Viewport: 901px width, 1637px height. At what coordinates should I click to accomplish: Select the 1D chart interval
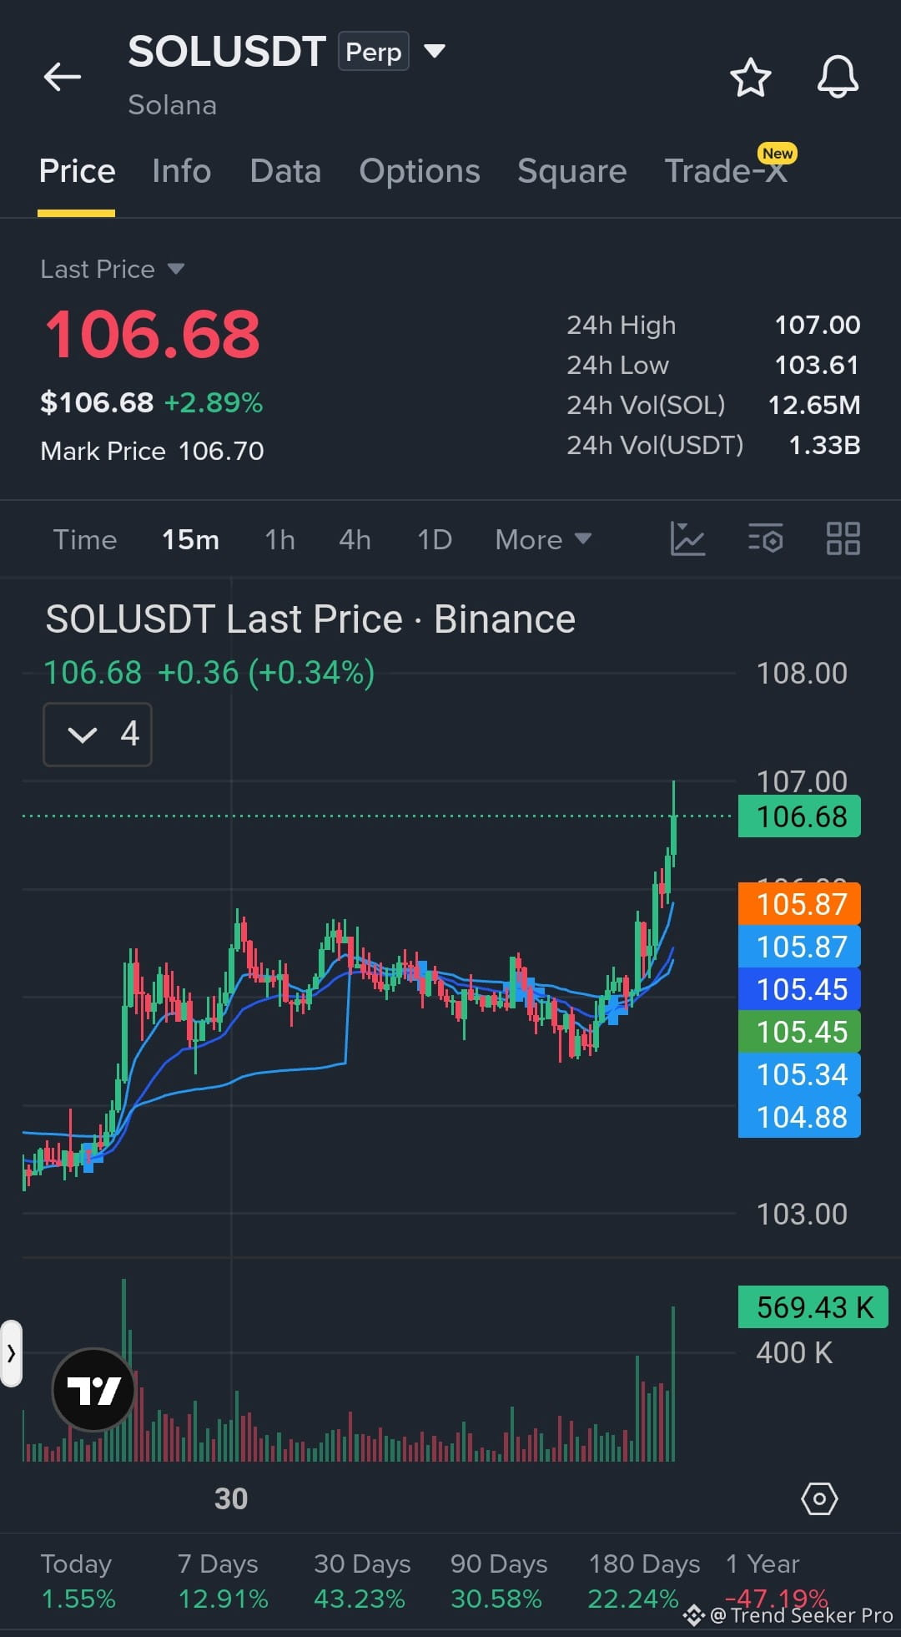(434, 539)
